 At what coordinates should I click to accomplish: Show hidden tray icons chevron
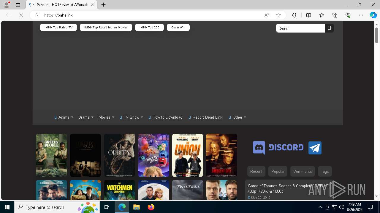pos(320,207)
